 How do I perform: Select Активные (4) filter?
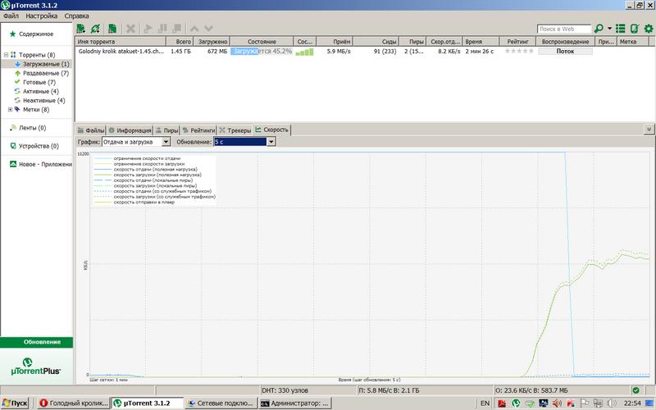click(x=40, y=91)
